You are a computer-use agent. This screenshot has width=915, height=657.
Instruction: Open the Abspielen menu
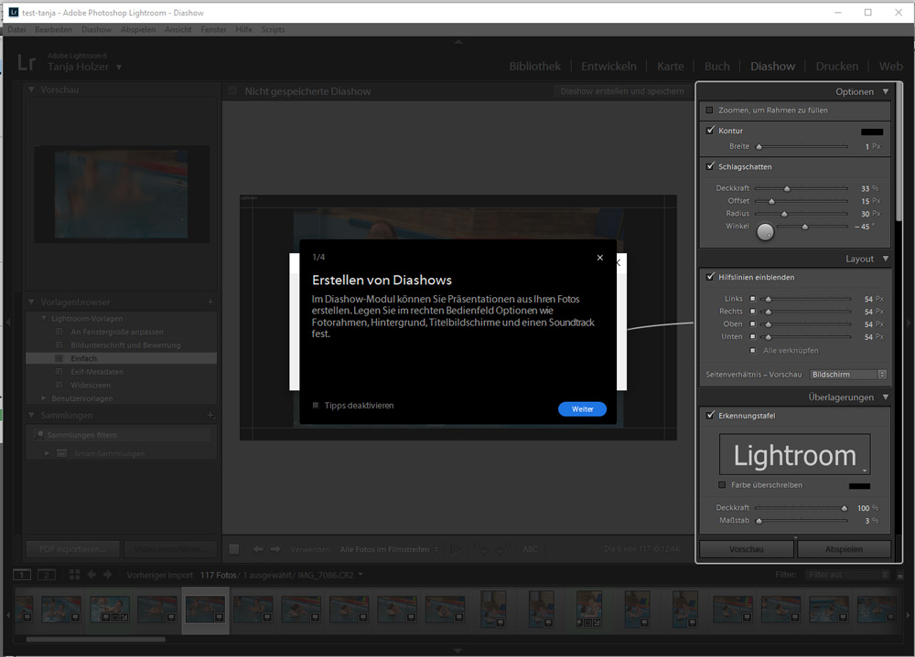pyautogui.click(x=138, y=30)
